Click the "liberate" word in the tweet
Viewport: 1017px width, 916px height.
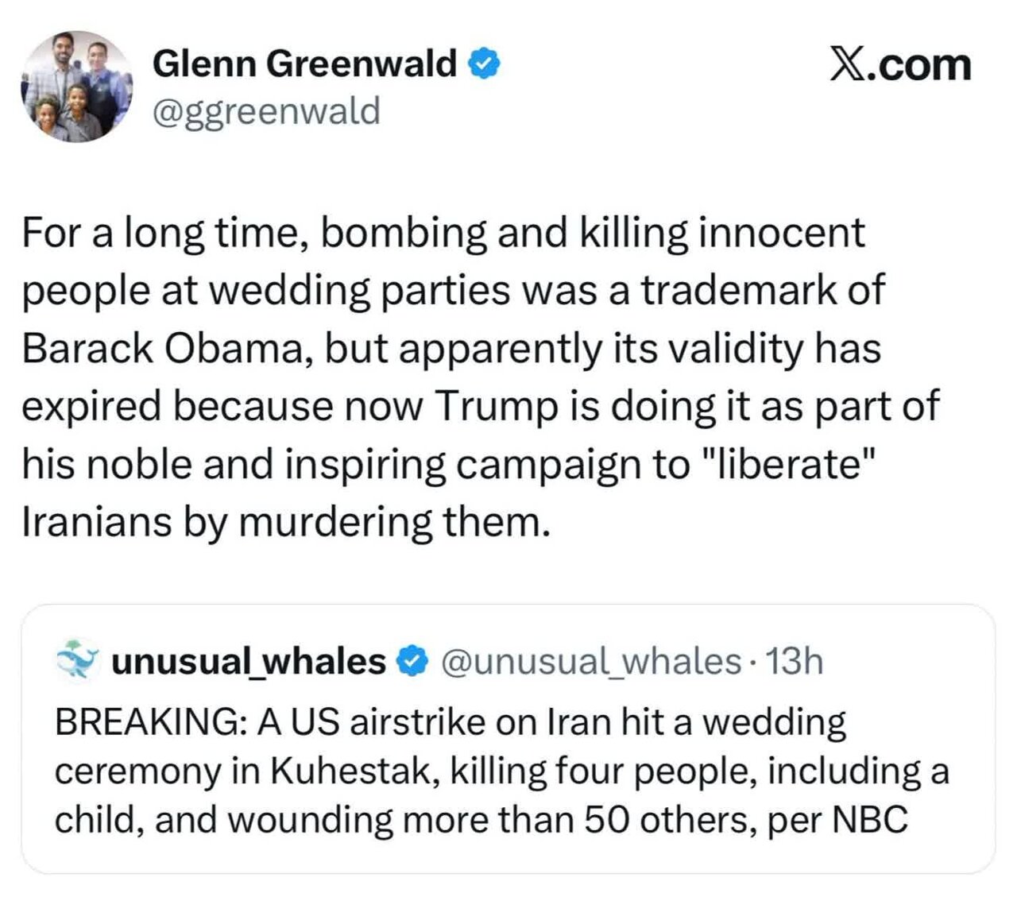(x=784, y=464)
